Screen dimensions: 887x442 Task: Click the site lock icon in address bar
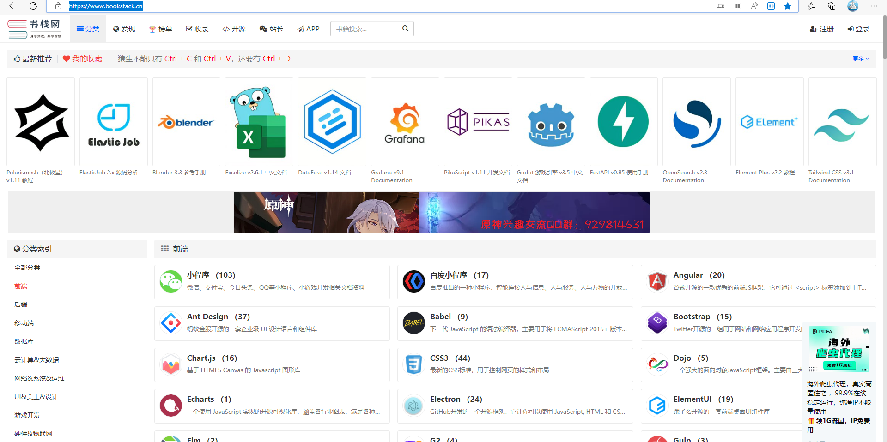pos(58,6)
